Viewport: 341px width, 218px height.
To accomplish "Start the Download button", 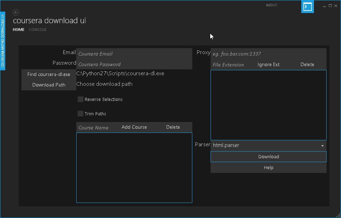I will click(x=268, y=157).
